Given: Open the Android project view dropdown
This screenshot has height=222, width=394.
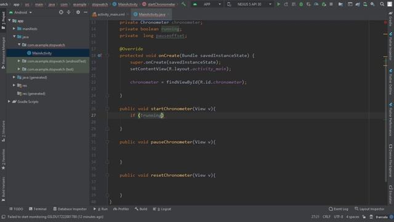Looking at the screenshot, I should coord(20,12).
